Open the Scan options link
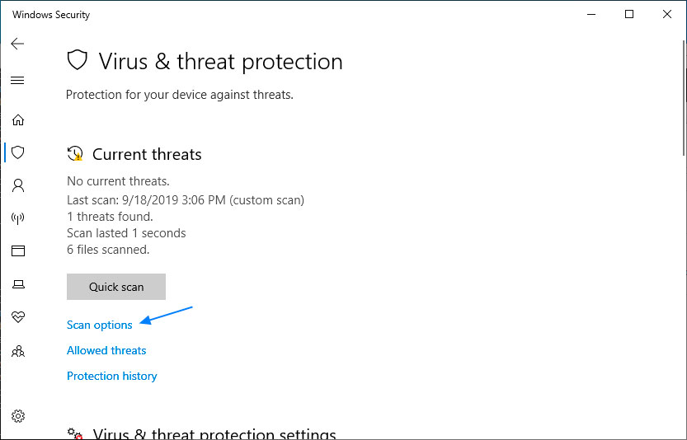687x440 pixels. [x=99, y=325]
